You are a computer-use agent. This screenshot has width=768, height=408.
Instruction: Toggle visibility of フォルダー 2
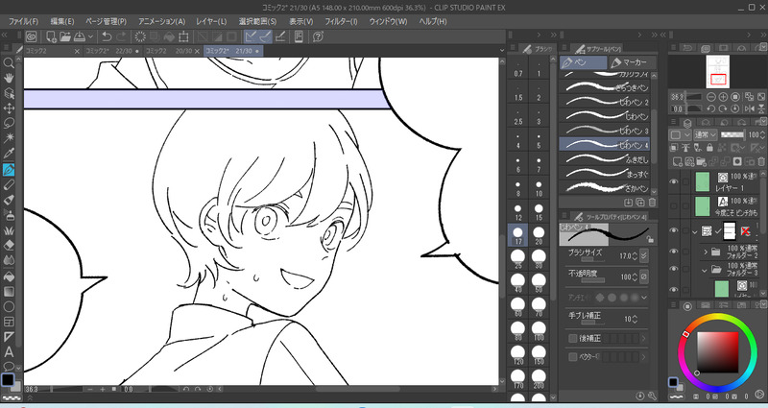tap(674, 252)
